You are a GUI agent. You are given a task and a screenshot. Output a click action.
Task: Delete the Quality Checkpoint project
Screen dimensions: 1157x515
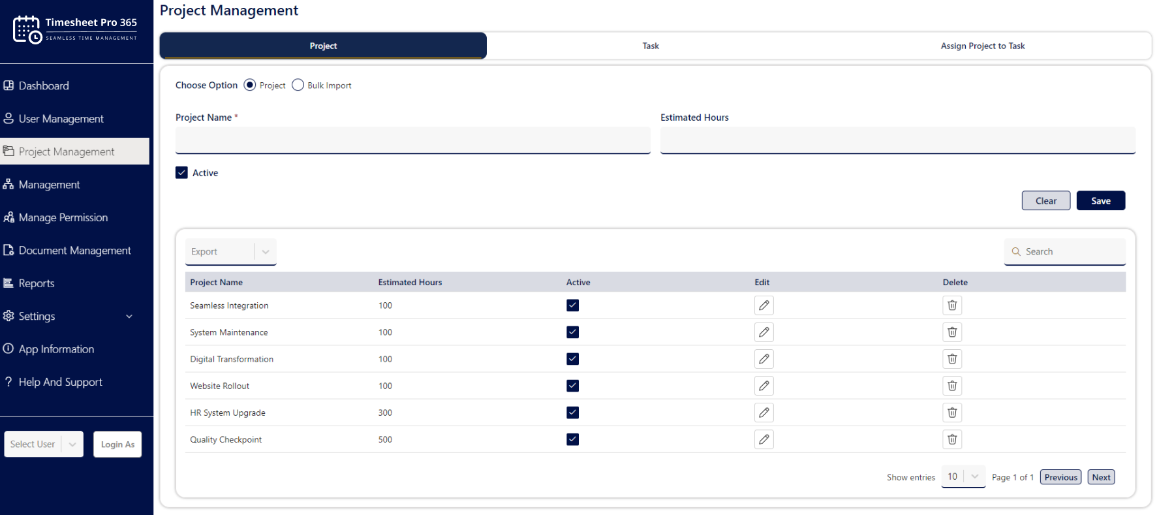(x=952, y=439)
